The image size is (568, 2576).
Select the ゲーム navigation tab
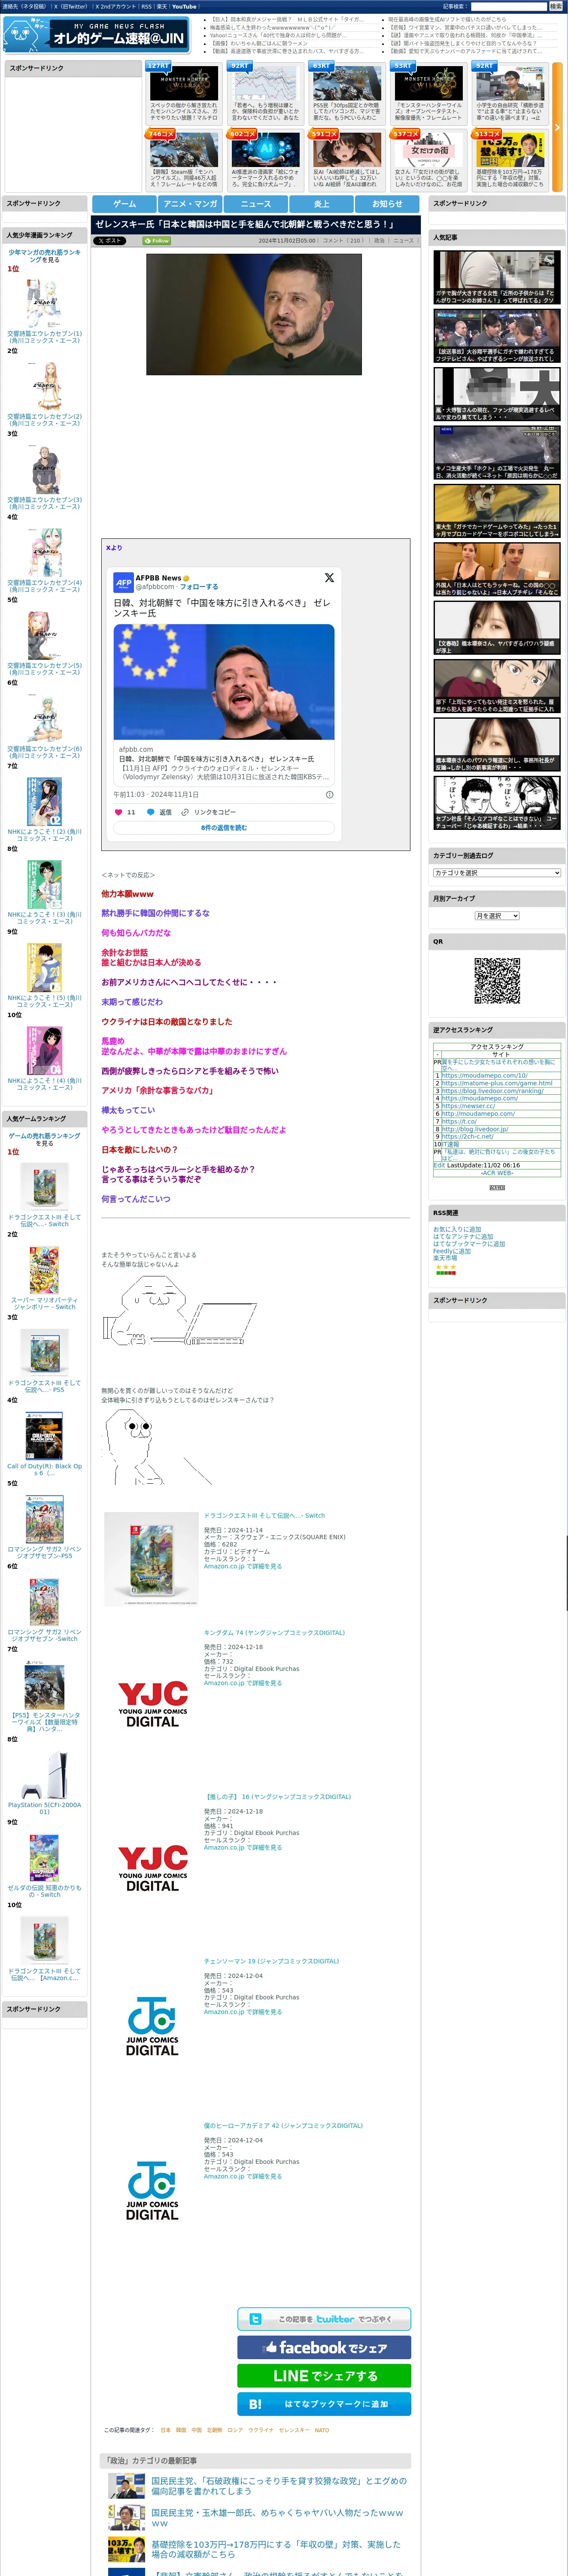tap(124, 204)
